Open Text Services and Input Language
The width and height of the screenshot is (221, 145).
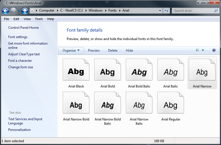(x=25, y=121)
